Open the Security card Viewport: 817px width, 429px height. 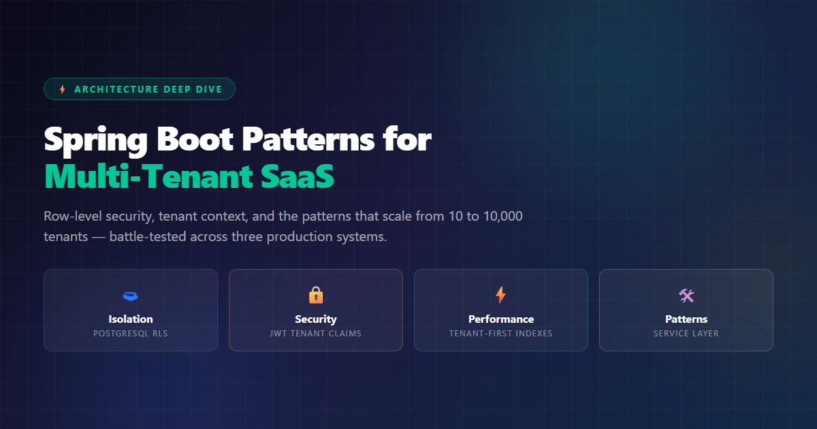316,310
